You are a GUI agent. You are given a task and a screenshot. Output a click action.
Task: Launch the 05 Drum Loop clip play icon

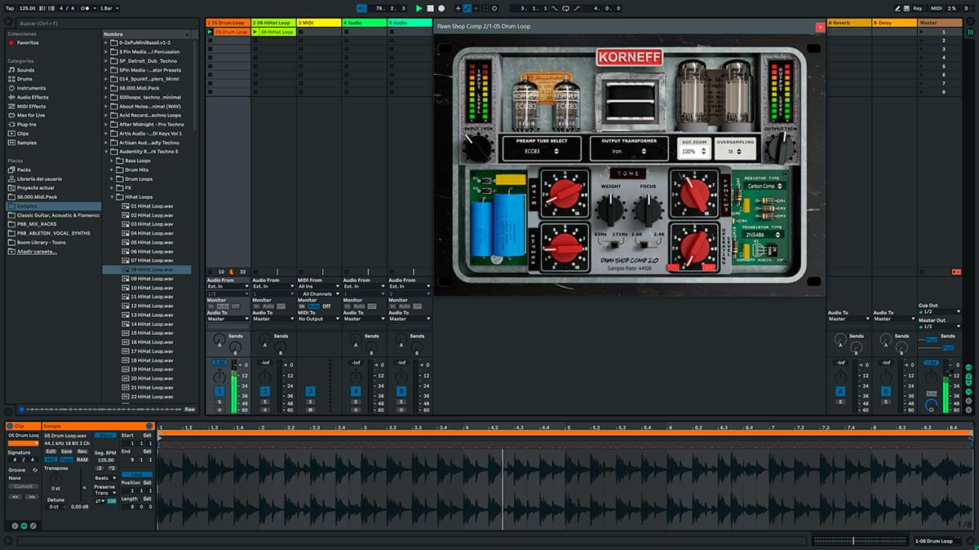click(x=210, y=32)
